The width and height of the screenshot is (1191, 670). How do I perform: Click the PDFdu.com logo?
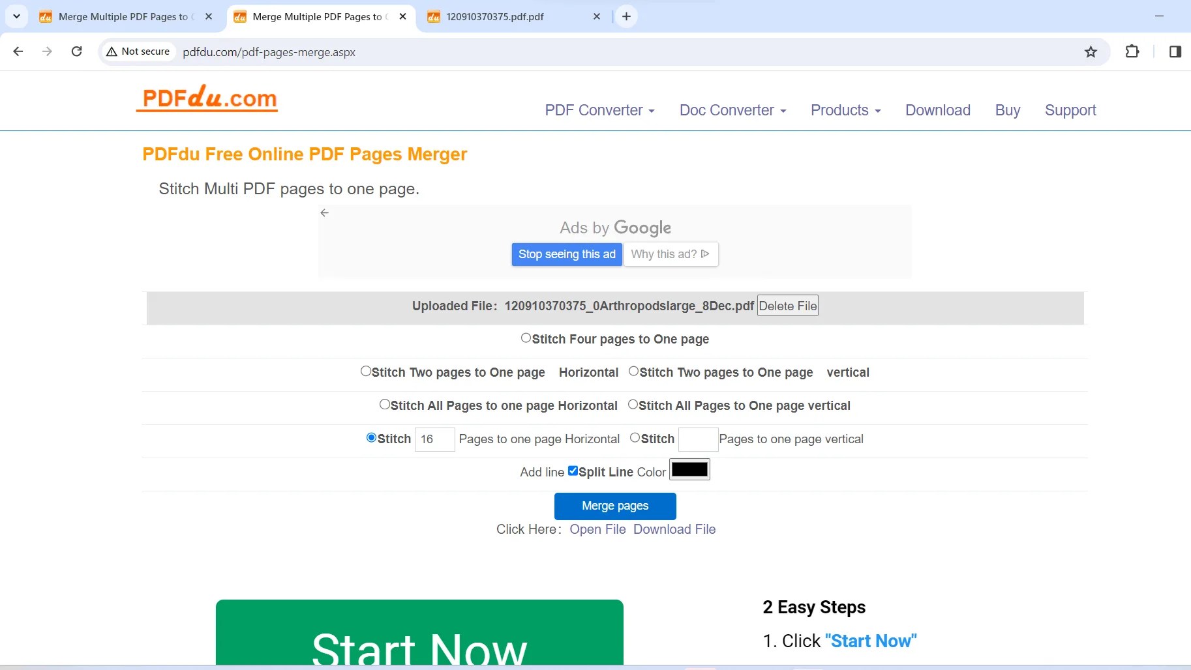[x=207, y=99]
